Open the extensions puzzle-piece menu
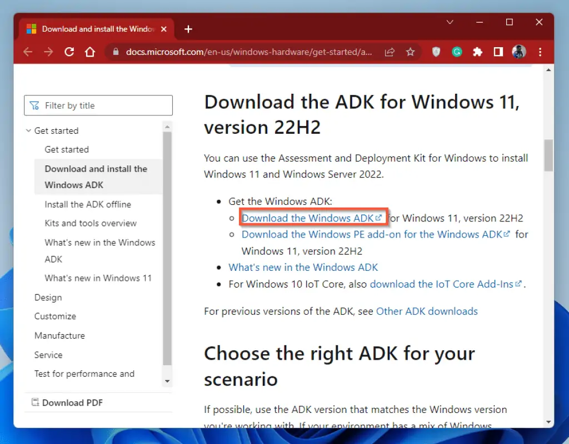This screenshot has width=569, height=444. click(478, 52)
